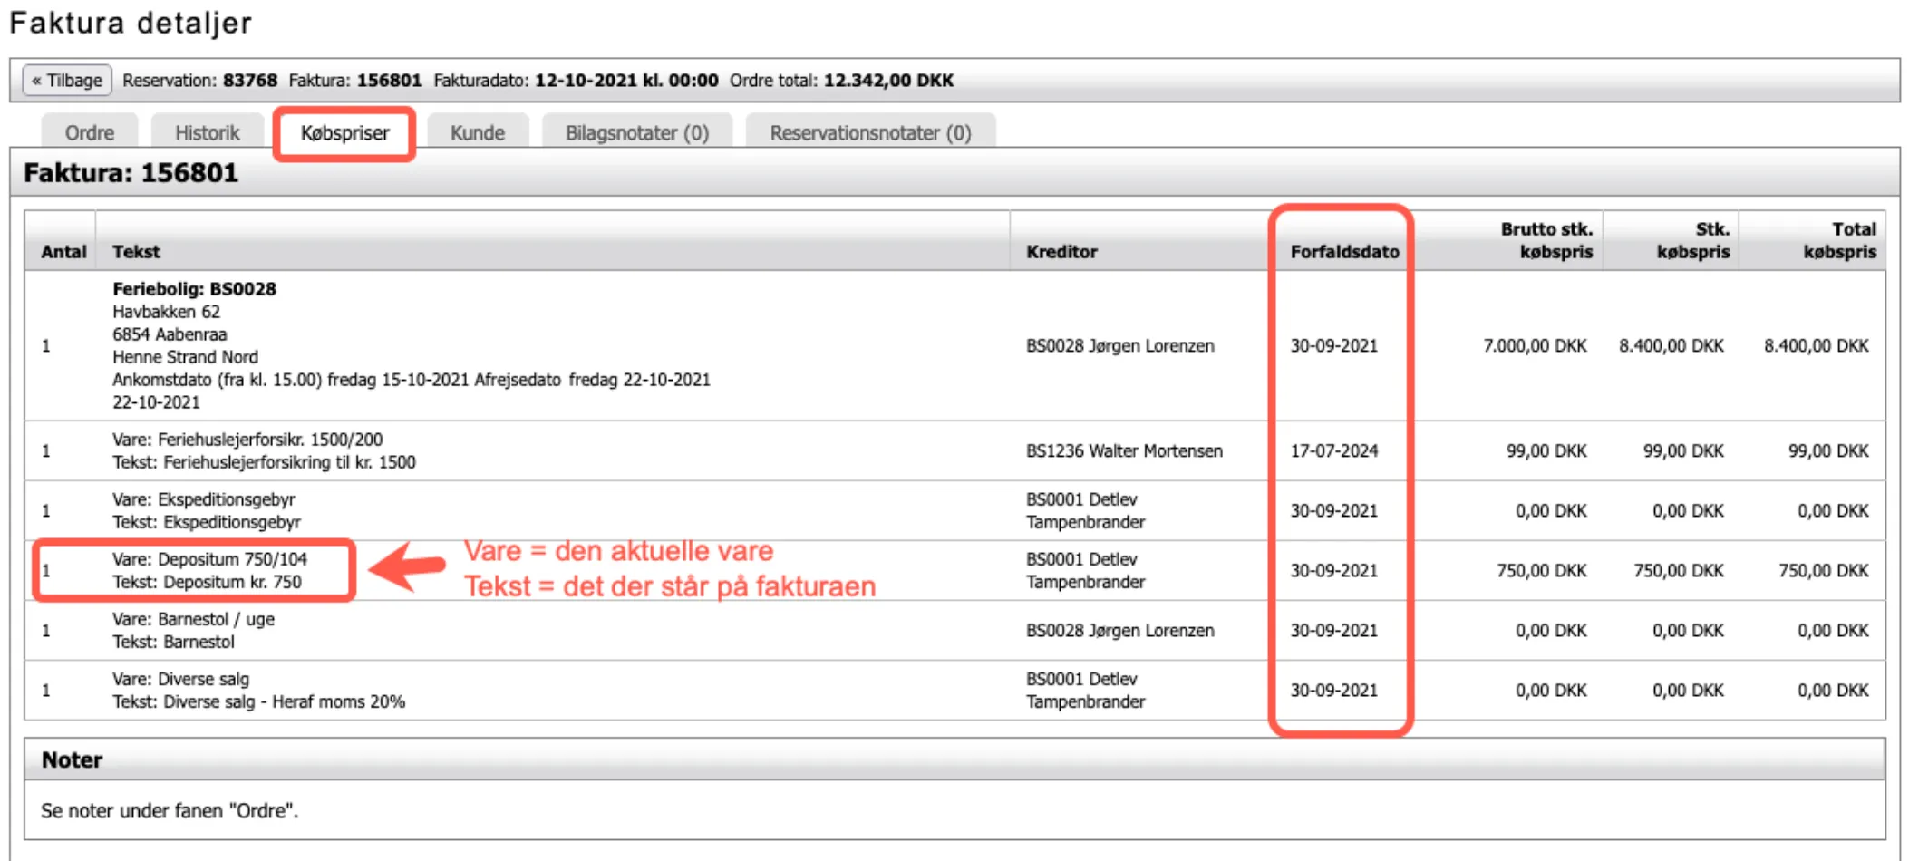1909x861 pixels.
Task: Click the Forfaldsdato column header
Action: (1344, 252)
